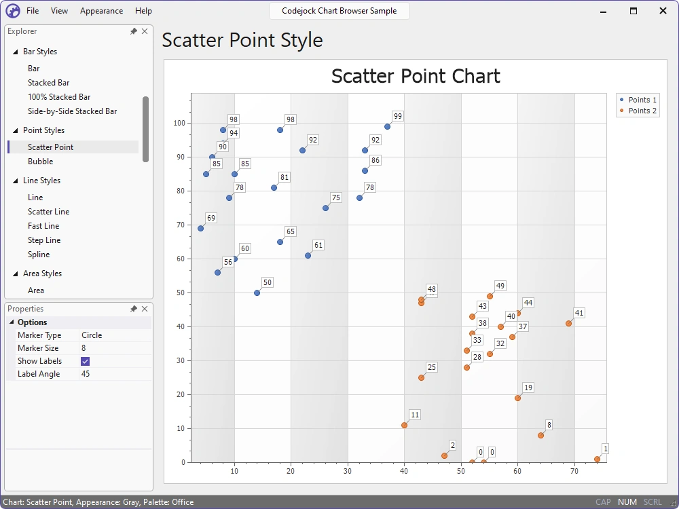This screenshot has width=679, height=509.
Task: Click orange data point labeled 49
Action: 490,297
